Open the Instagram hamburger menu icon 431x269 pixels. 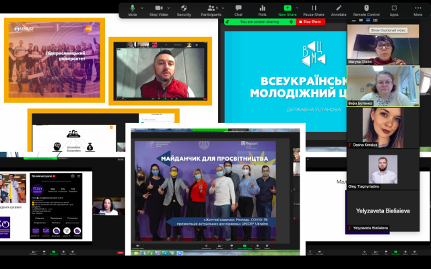tap(79, 176)
